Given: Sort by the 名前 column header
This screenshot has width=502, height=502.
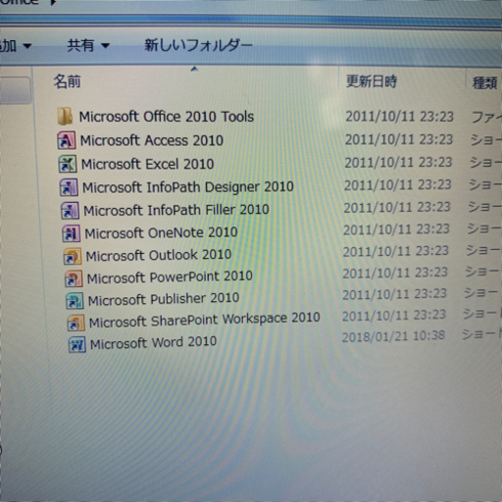Looking at the screenshot, I should click(x=67, y=81).
